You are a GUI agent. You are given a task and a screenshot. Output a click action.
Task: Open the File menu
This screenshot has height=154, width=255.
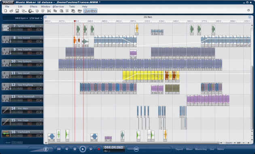(x=7, y=6)
